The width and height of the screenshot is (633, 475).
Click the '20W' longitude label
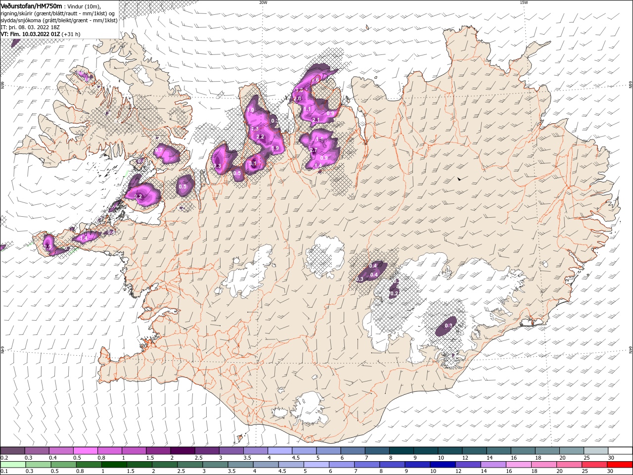tap(263, 2)
